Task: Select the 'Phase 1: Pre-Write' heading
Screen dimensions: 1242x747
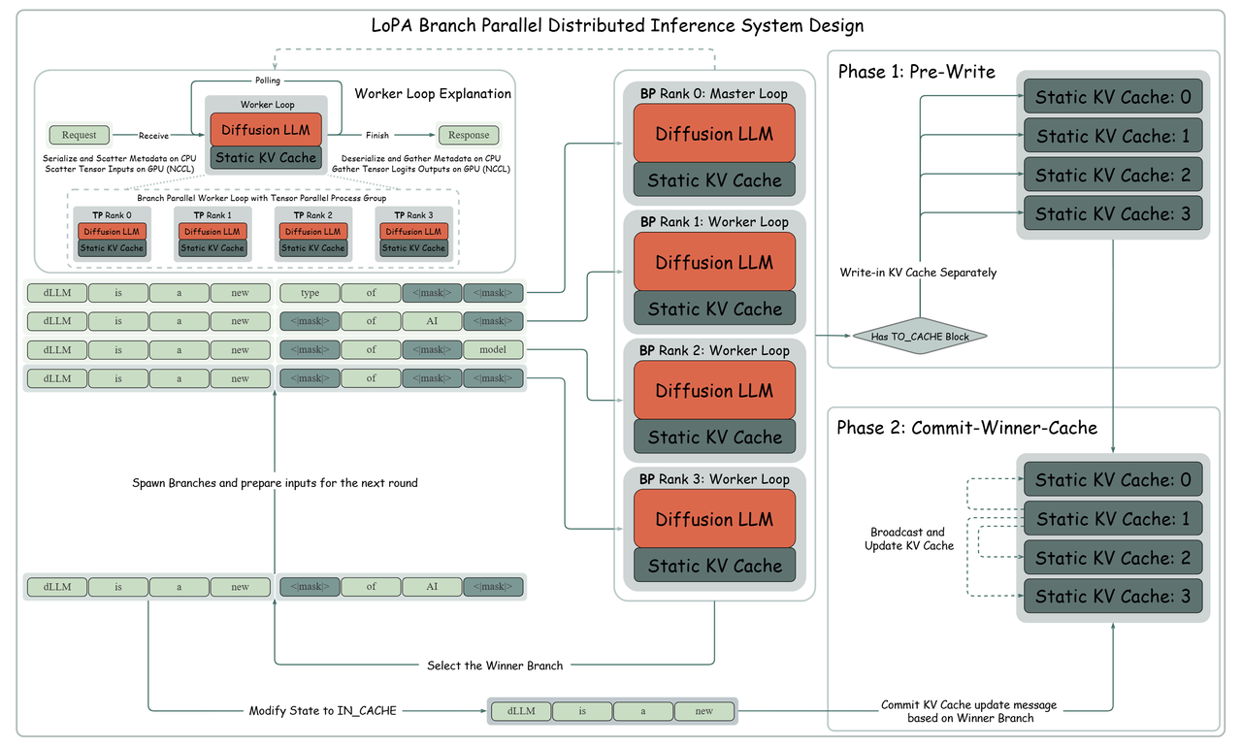Action: point(916,72)
